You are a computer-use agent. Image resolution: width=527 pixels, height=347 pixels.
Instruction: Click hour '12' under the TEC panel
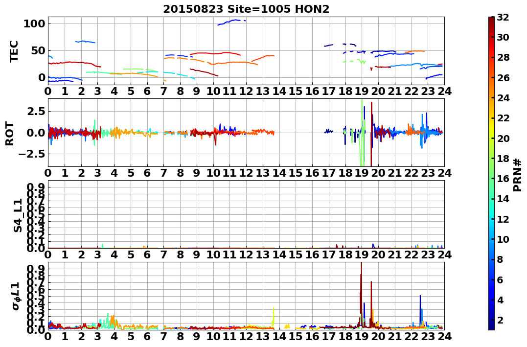coord(246,91)
